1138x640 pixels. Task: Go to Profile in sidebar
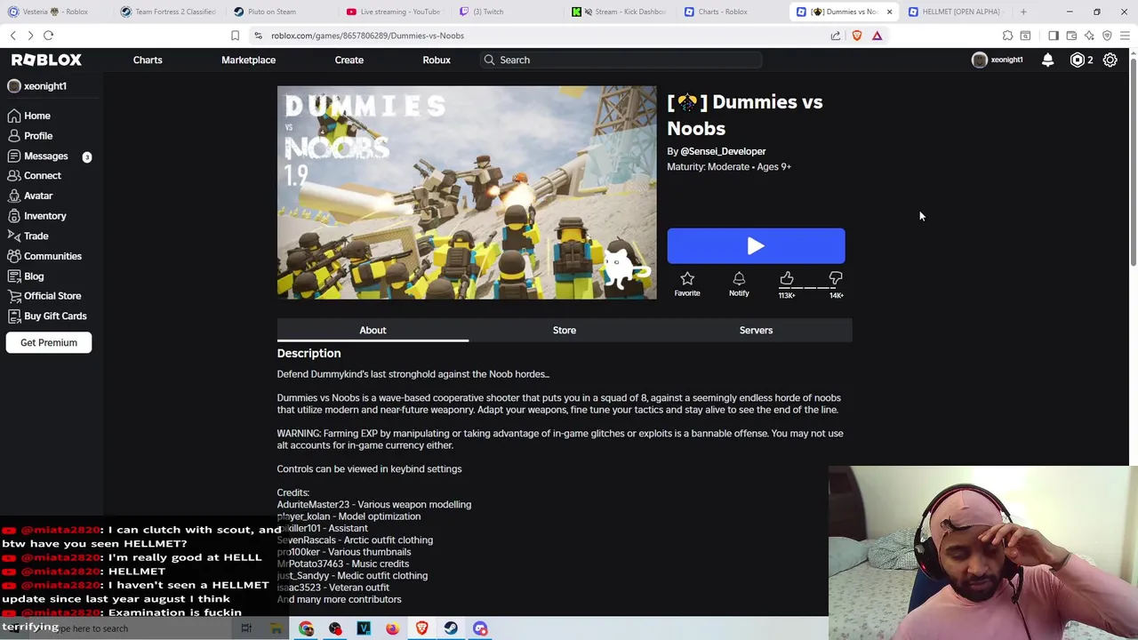29,136
